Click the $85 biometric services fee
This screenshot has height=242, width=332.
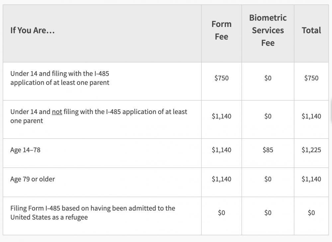coord(268,150)
